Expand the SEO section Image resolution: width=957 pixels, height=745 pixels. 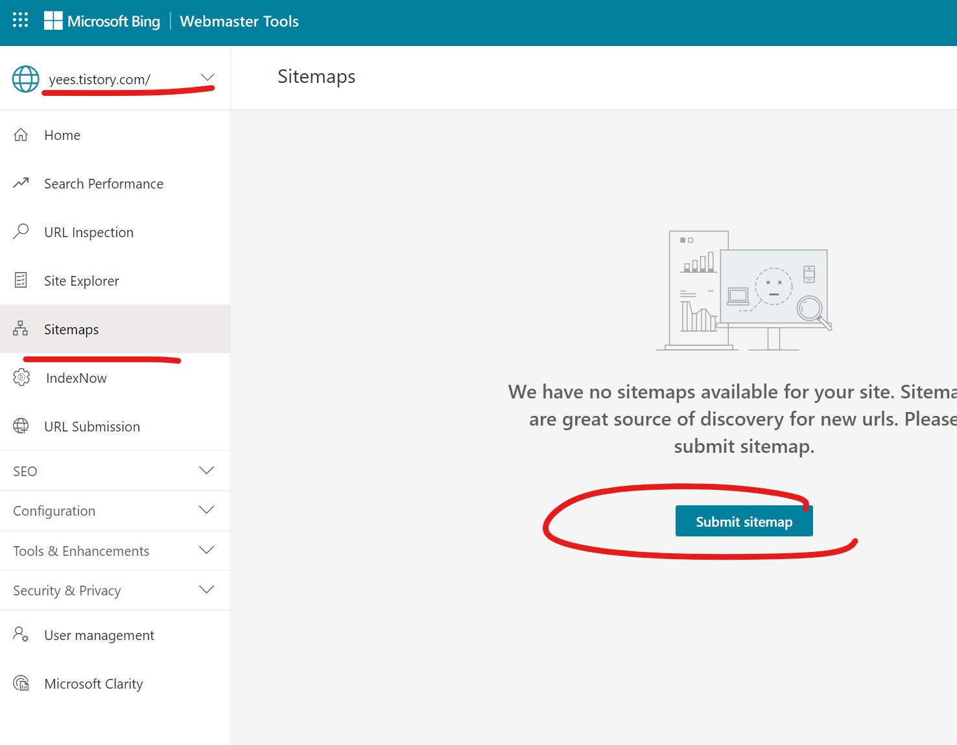(x=207, y=470)
